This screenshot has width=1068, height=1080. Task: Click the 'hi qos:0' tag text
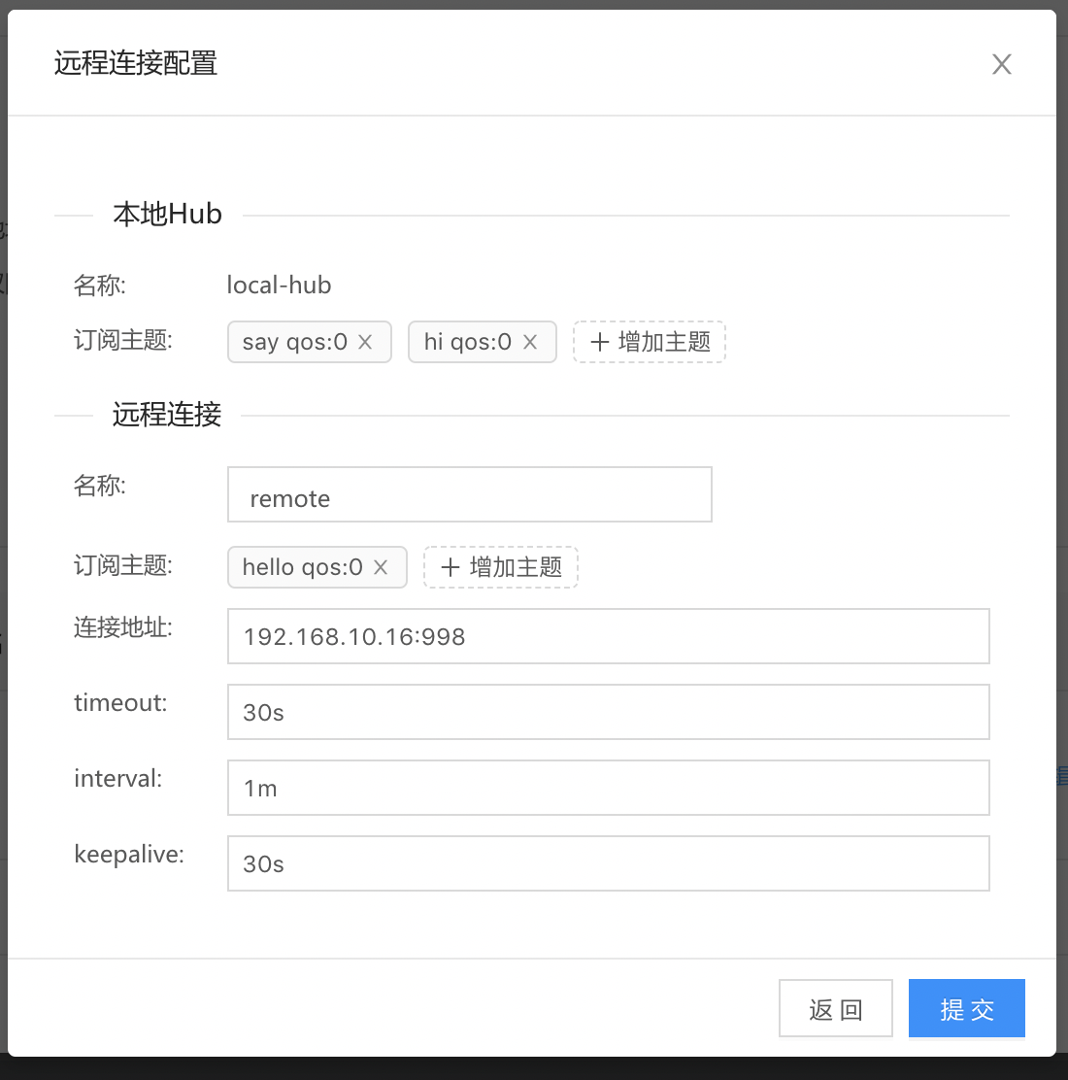tap(467, 342)
